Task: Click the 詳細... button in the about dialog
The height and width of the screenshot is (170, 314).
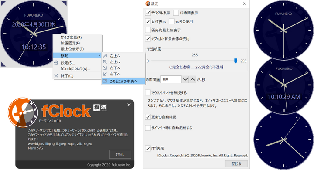Action: tap(120, 154)
